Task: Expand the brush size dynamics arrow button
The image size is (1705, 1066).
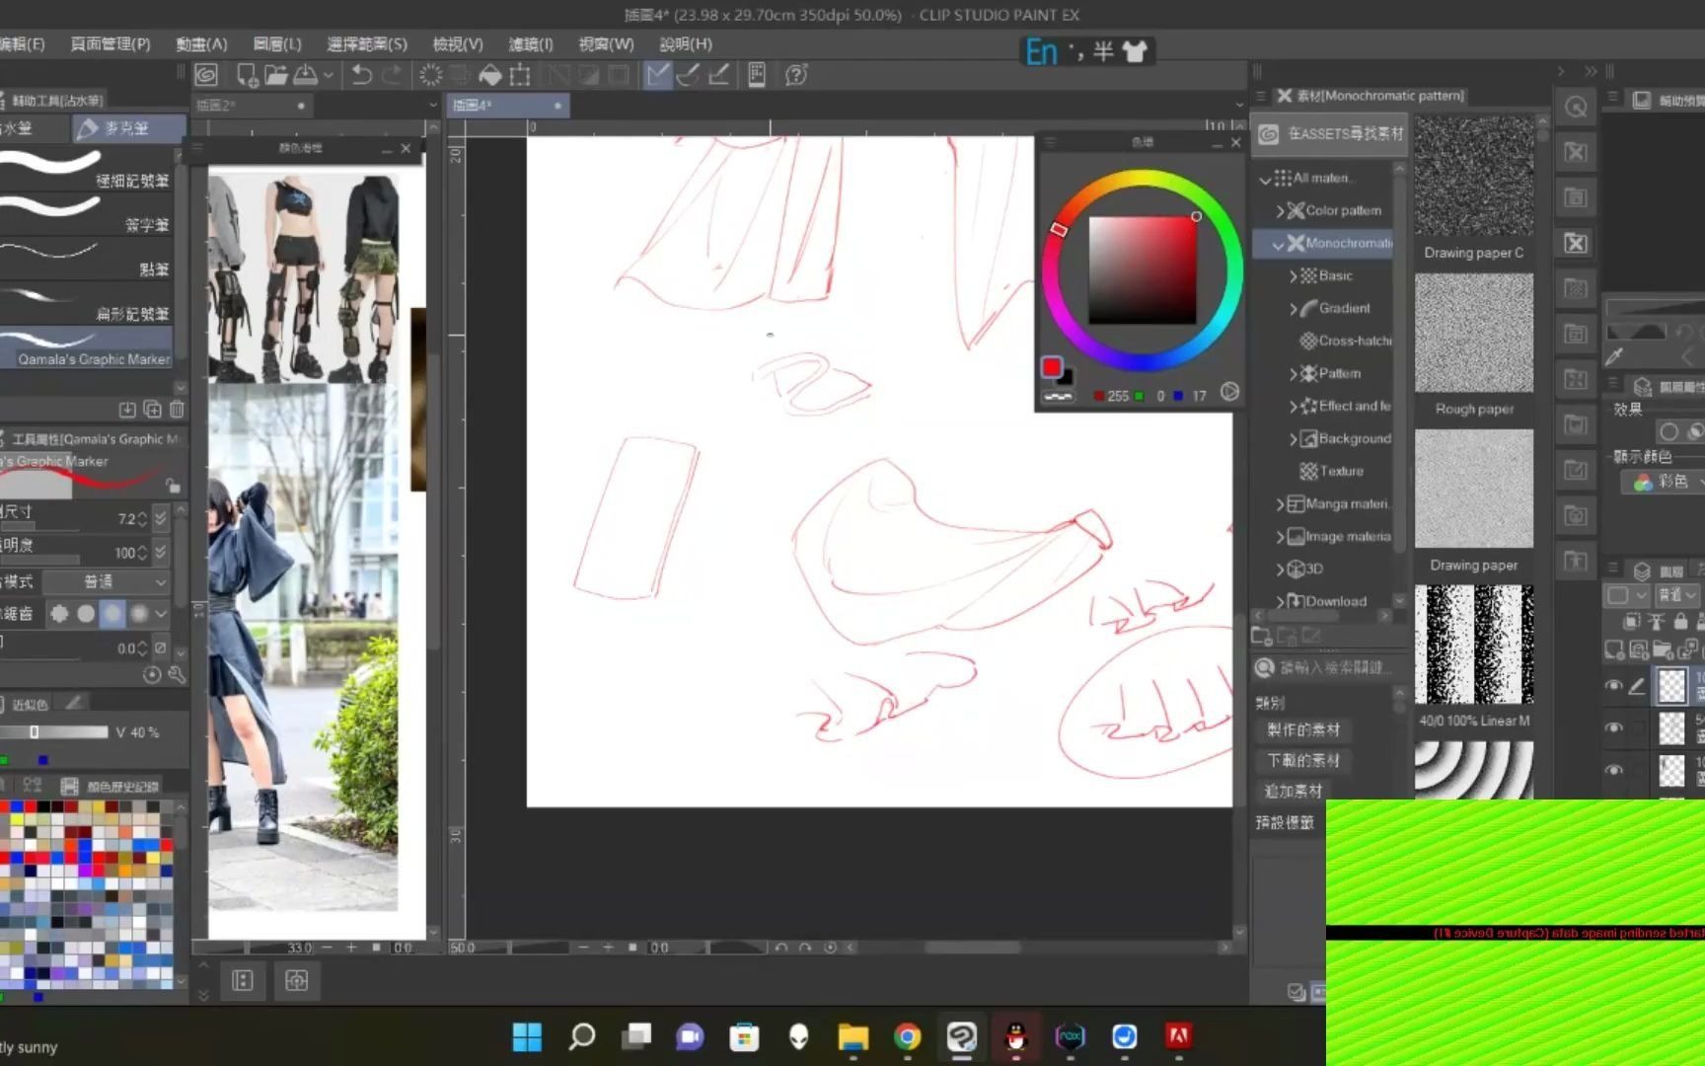Action: tap(161, 516)
